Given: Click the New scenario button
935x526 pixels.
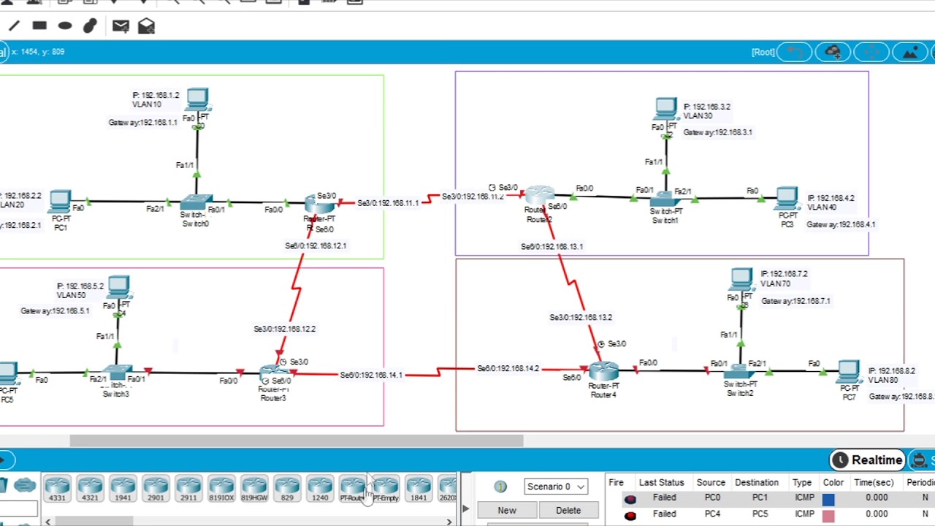Looking at the screenshot, I should [x=507, y=511].
